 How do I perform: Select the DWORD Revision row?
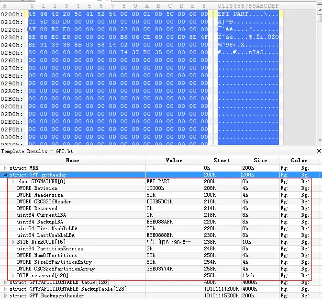[159, 188]
